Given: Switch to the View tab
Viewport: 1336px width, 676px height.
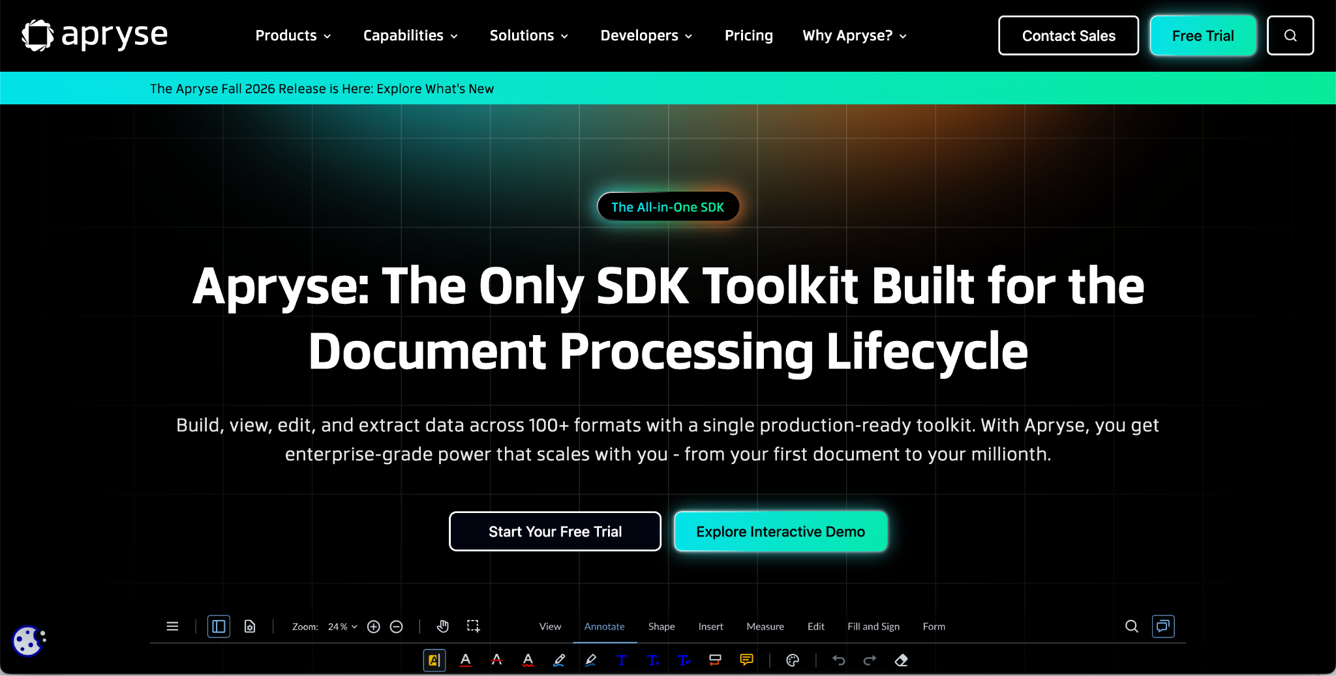Looking at the screenshot, I should pos(550,626).
